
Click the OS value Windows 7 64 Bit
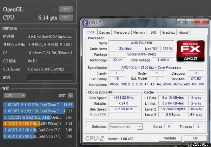[x=50, y=53]
